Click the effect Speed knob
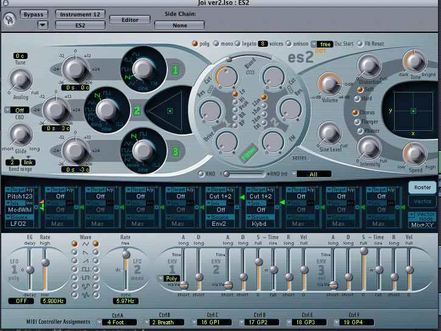 415,154
